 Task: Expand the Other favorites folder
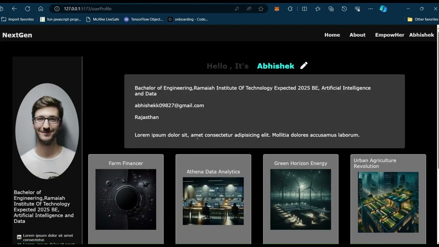click(423, 19)
